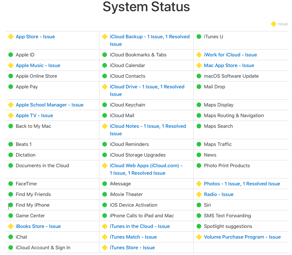Click the green dot beside iTunes U

click(199, 37)
